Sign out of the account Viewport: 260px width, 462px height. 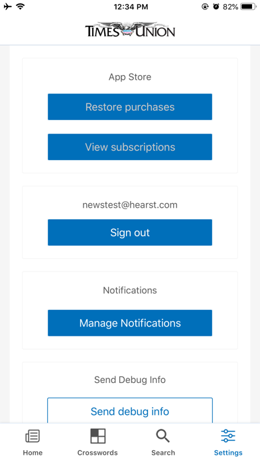pos(130,232)
